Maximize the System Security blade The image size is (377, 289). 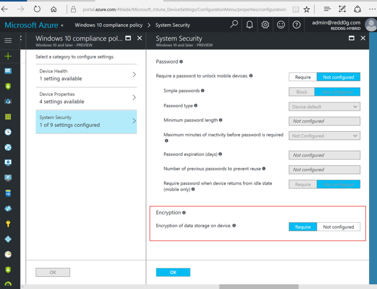coord(351,38)
